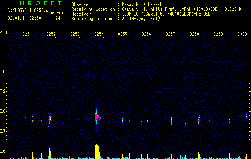The image size is (251, 159).
Task: Click the 0251 time marker
Action: 27,34
